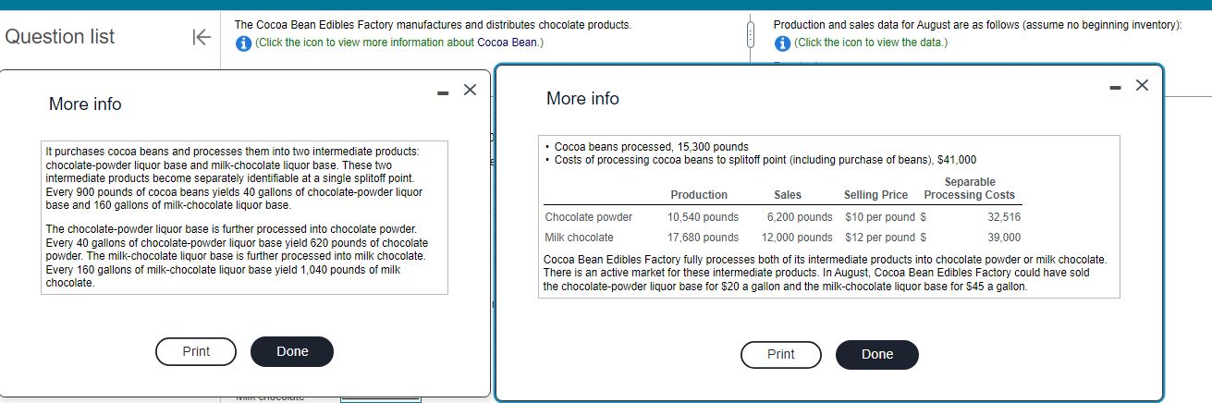Image resolution: width=1212 pixels, height=403 pixels.
Task: Click link text about Cocoa Bean info
Action: [x=398, y=43]
